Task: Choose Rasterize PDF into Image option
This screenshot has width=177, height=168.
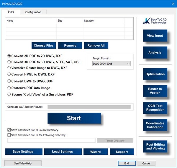Action: click(x=9, y=88)
